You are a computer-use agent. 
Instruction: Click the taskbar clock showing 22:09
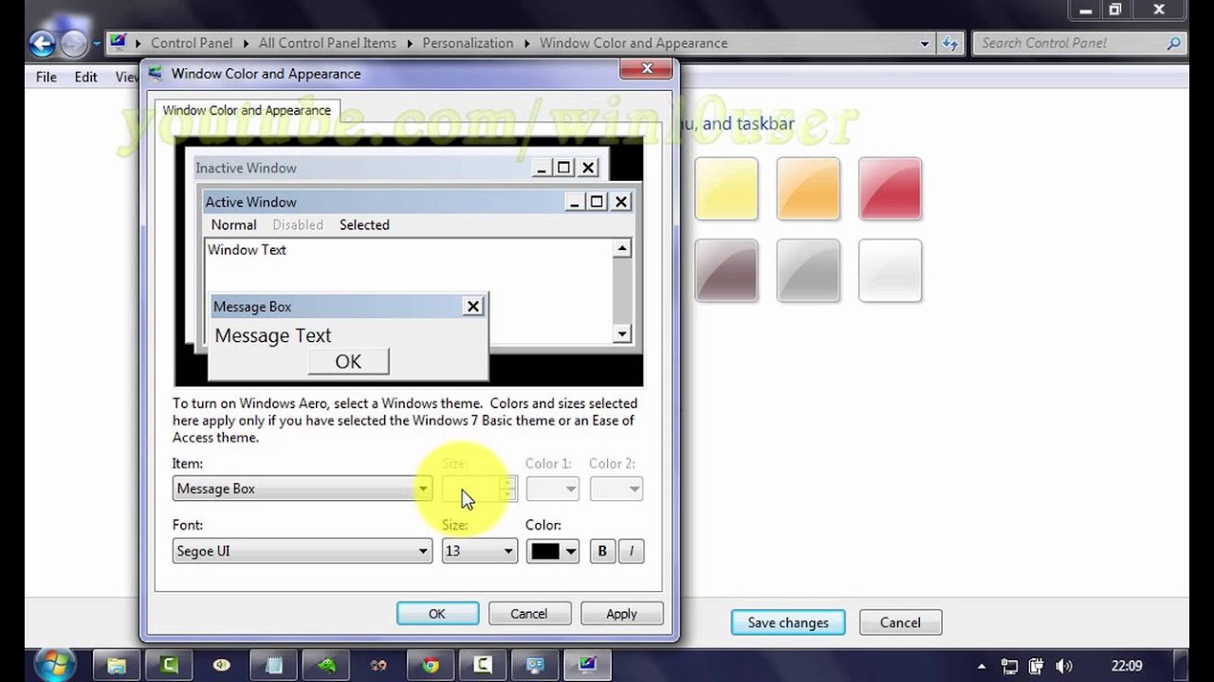1127,666
